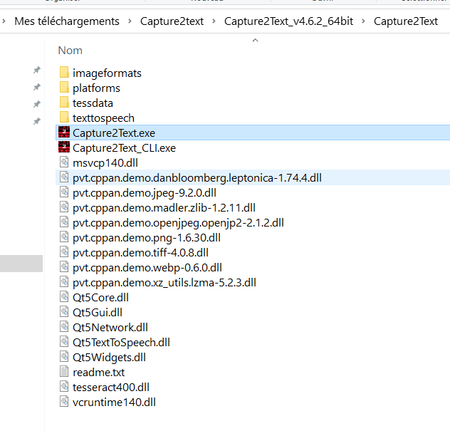Click the pin icon beside tessdata row
The image size is (450, 431).
tap(37, 104)
